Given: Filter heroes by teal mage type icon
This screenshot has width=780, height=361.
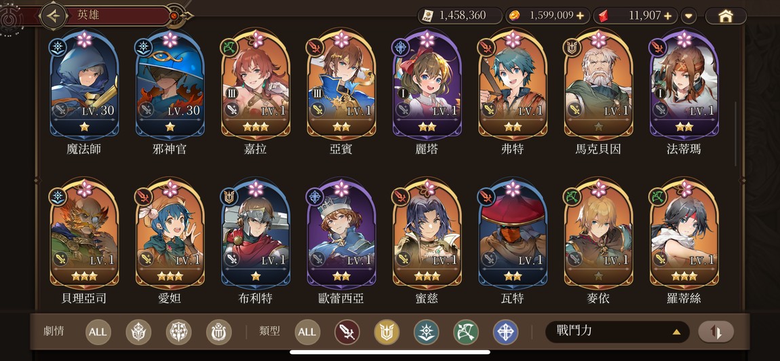Looking at the screenshot, I should (427, 332).
